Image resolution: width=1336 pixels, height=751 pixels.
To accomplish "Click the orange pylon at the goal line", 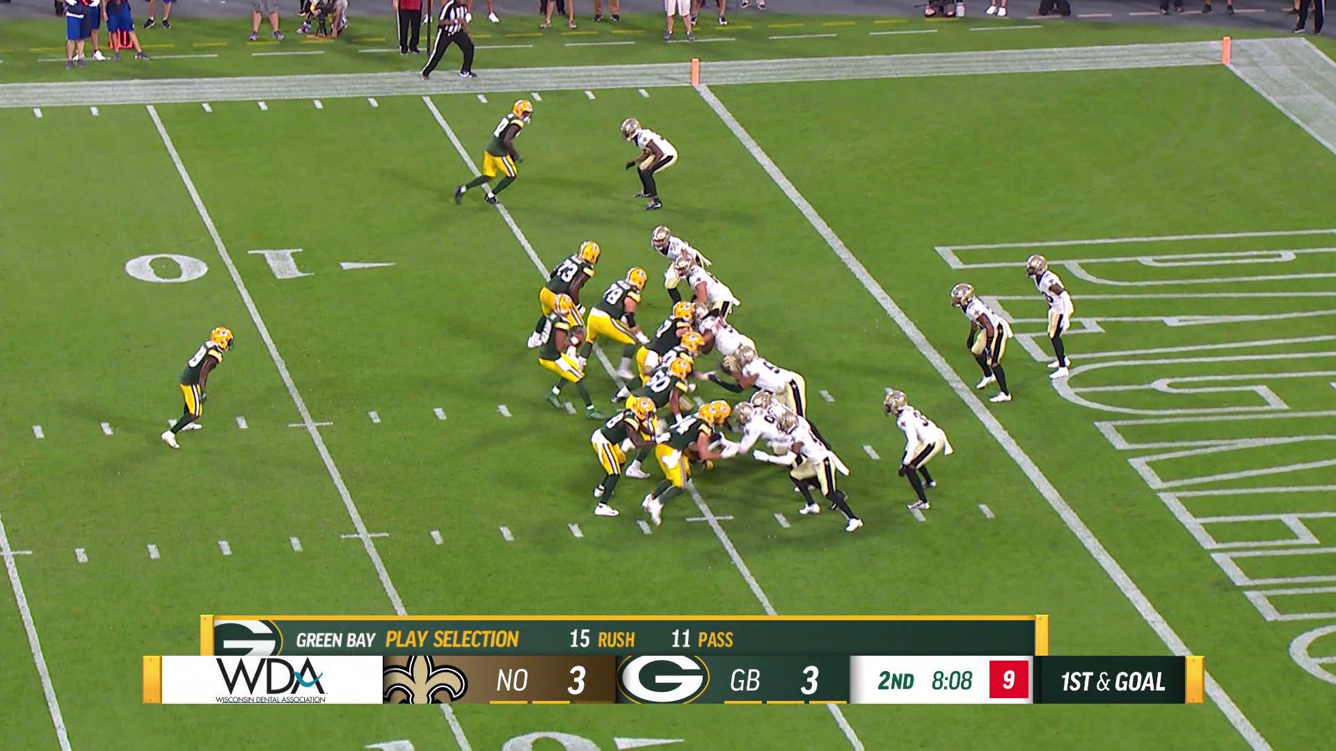I will (694, 72).
